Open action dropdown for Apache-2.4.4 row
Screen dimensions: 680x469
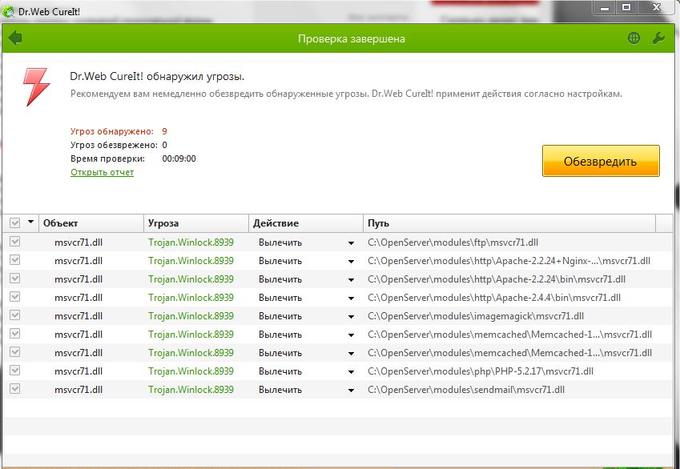(x=350, y=298)
